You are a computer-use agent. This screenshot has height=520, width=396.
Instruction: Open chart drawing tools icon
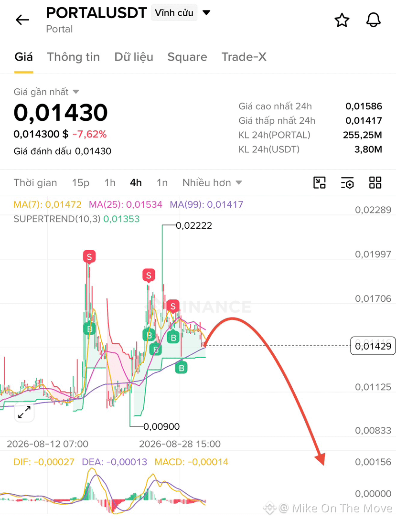click(x=320, y=182)
